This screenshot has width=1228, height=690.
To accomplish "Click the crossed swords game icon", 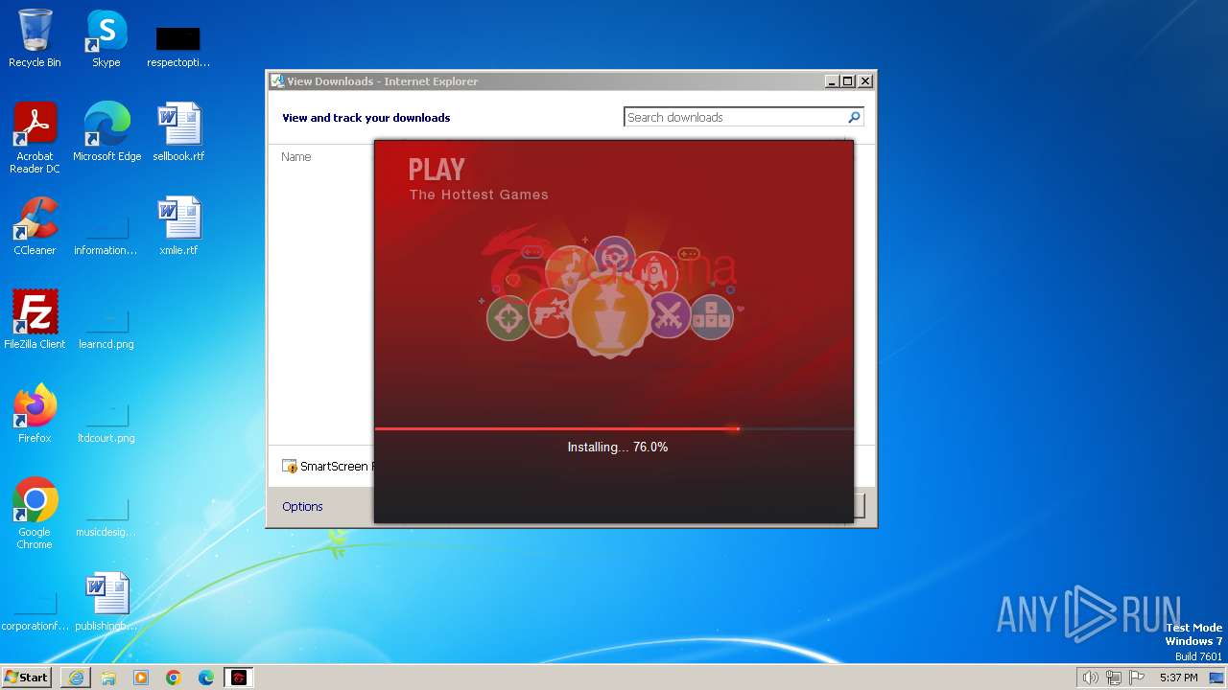I will [670, 313].
